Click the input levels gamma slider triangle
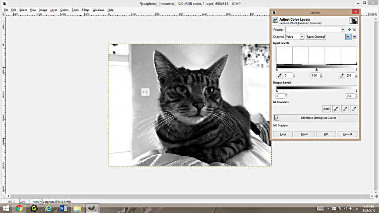This screenshot has width=379, height=213. (x=316, y=70)
